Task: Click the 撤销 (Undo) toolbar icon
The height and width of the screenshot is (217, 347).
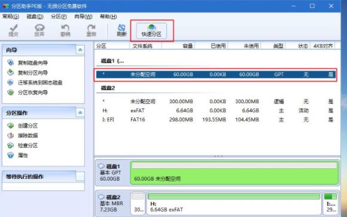Action: (65, 28)
